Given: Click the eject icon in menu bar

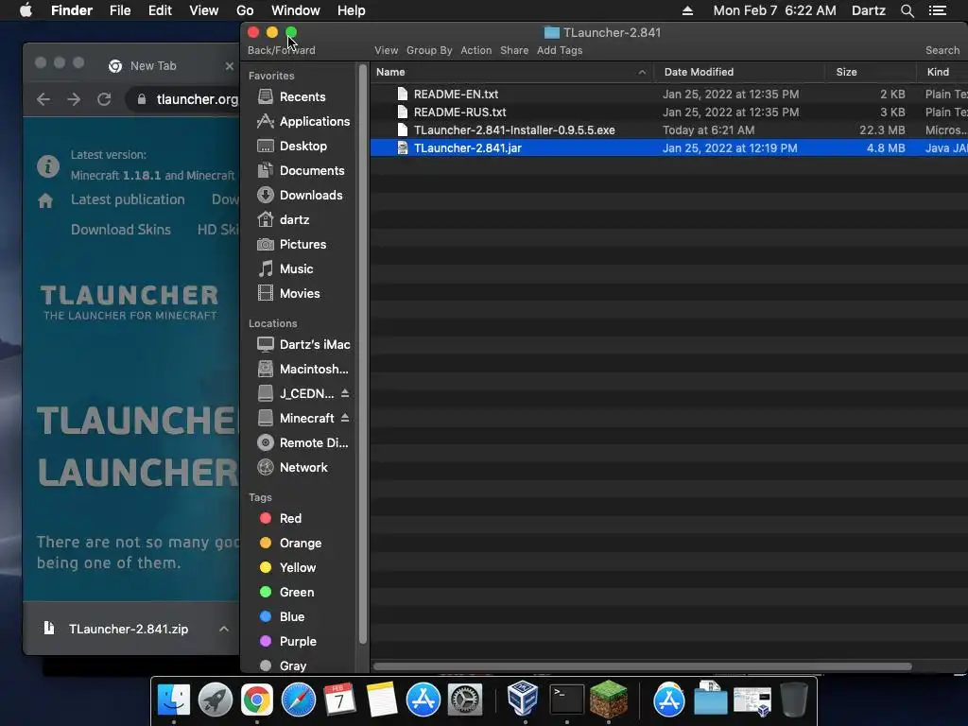Looking at the screenshot, I should pyautogui.click(x=687, y=10).
